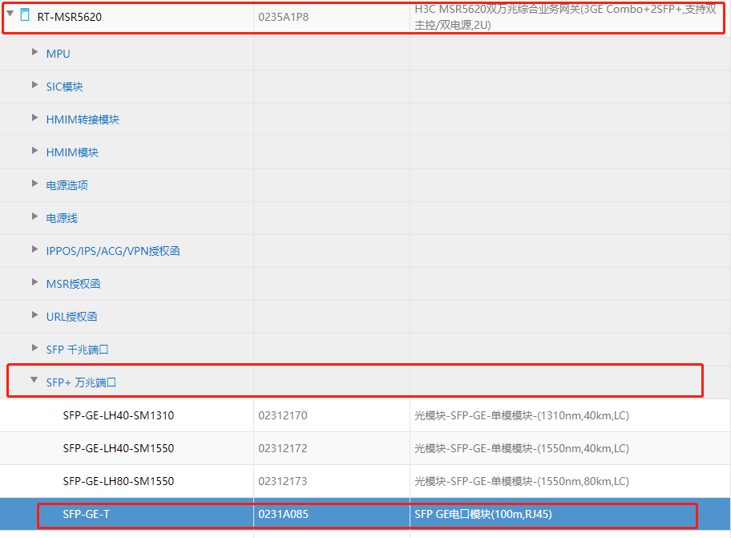Image resolution: width=731 pixels, height=538 pixels.
Task: Select the SFP-GE-T module row
Action: 365,514
